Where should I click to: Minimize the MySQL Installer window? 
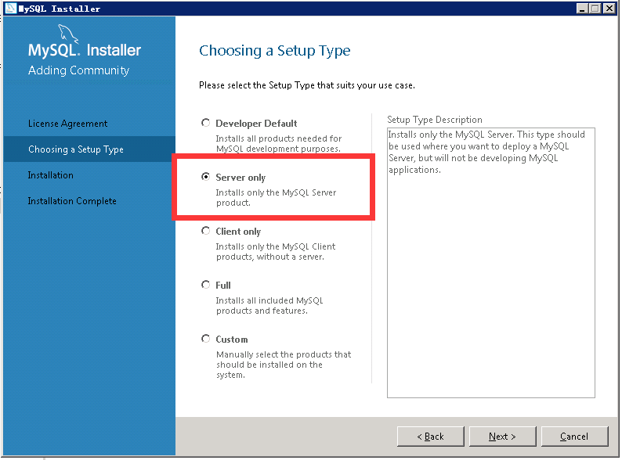tap(582, 9)
